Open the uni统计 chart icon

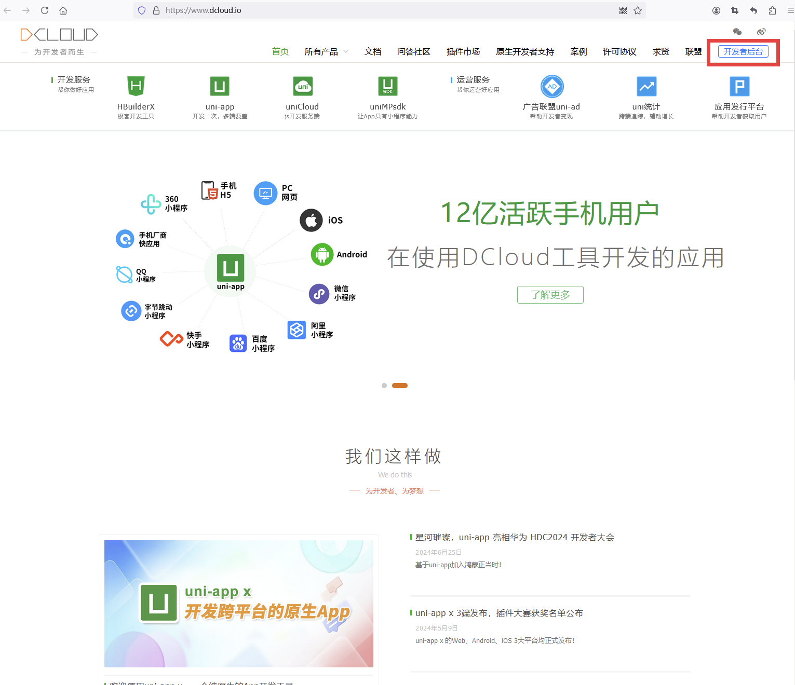point(647,86)
